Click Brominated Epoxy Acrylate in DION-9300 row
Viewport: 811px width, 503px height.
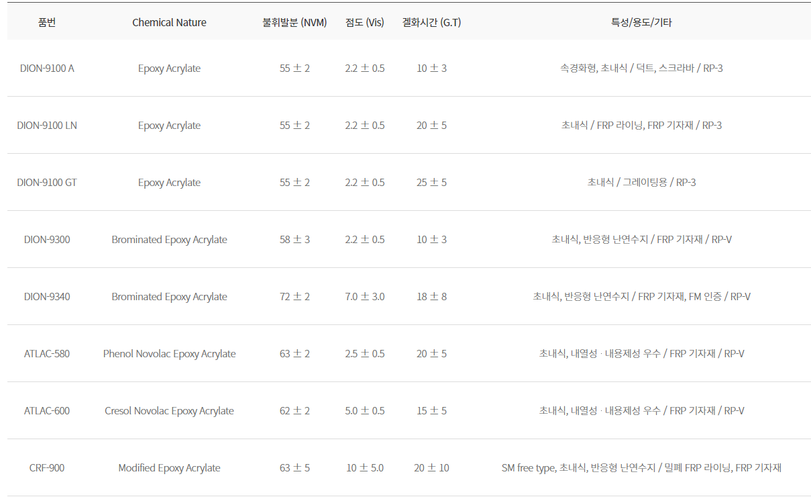169,240
